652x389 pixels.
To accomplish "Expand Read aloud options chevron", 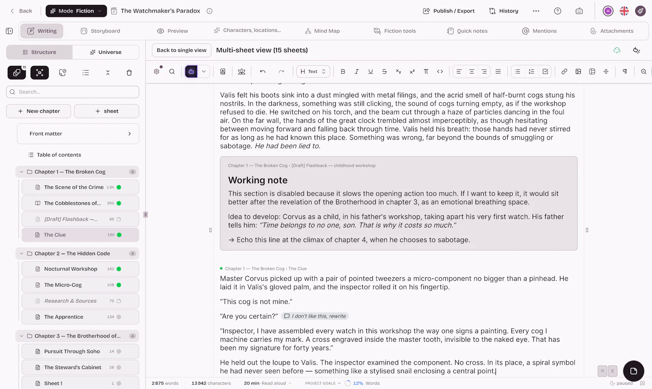I will [290, 383].
